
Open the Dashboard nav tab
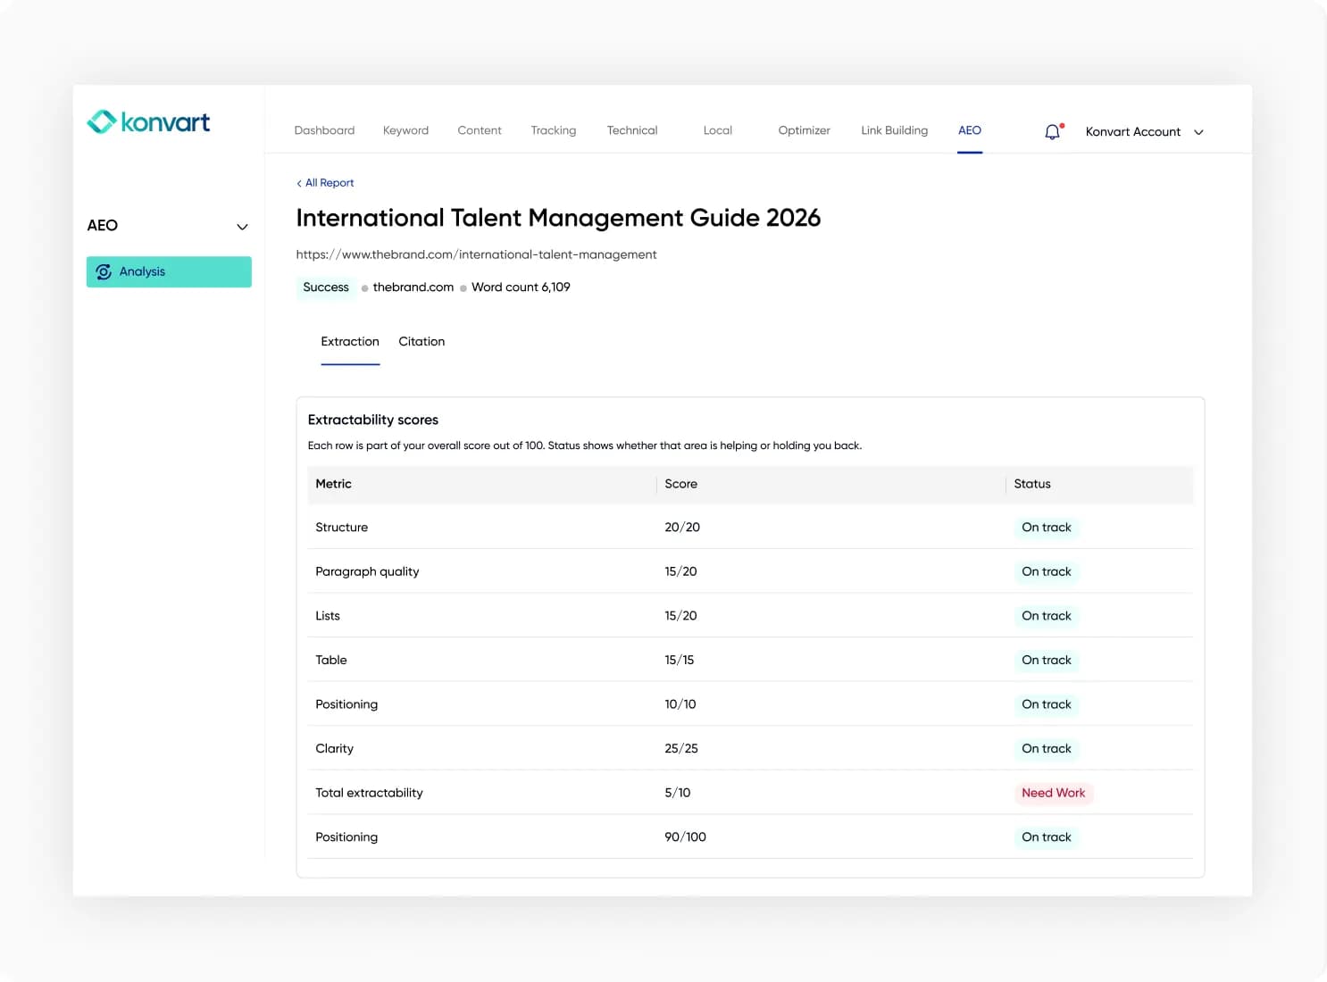point(324,130)
